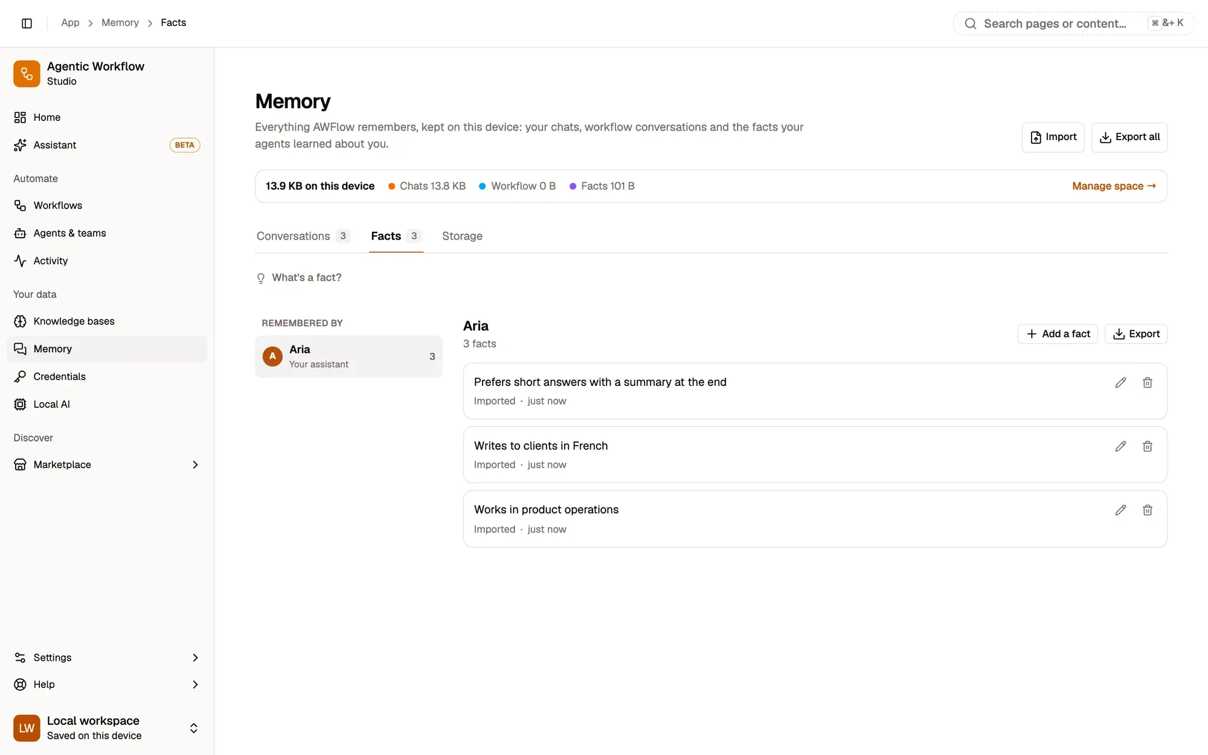1208x755 pixels.
Task: Open Home from the sidebar
Action: 107,117
